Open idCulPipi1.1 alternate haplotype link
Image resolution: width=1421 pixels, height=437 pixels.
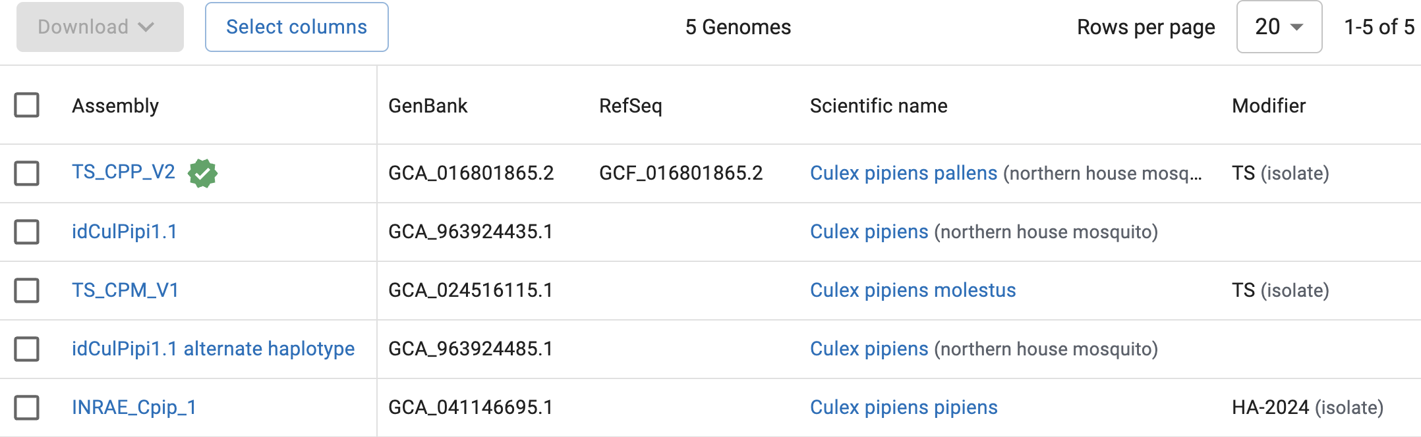pyautogui.click(x=213, y=349)
